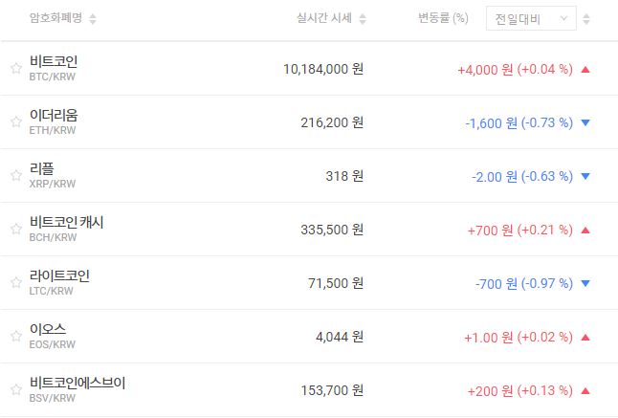
Task: Mark Ripple XRP/KRW as favorite
Action: 15,176
